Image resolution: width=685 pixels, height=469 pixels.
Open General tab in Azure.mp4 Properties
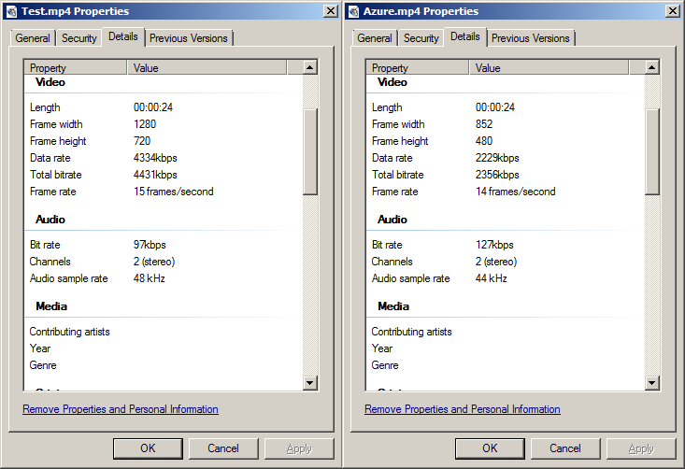coord(375,38)
